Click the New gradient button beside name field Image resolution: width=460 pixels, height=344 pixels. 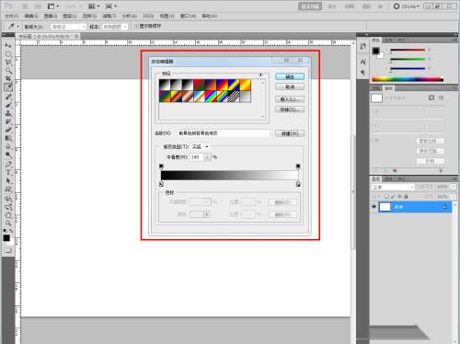(290, 133)
